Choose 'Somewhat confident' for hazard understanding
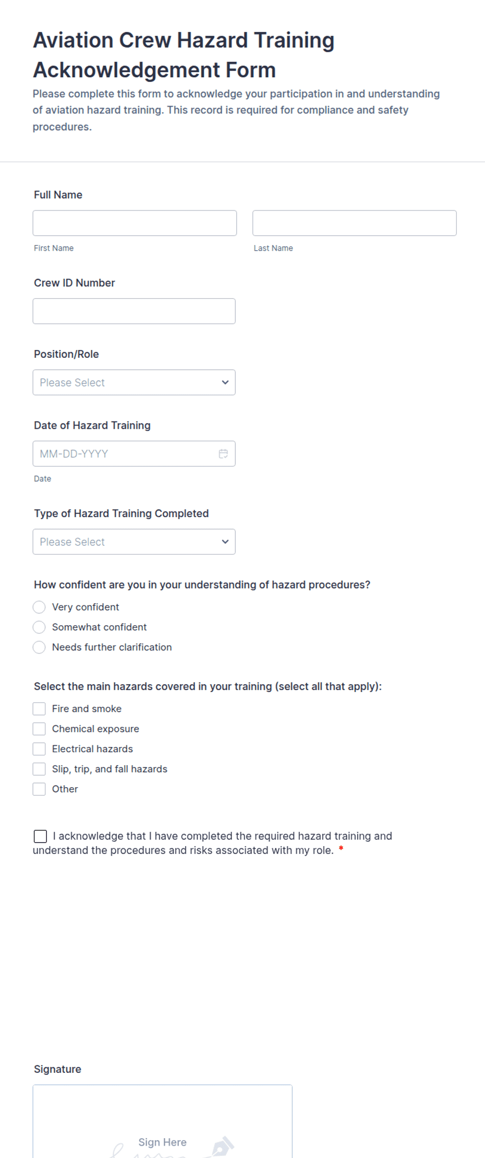 pyautogui.click(x=39, y=627)
